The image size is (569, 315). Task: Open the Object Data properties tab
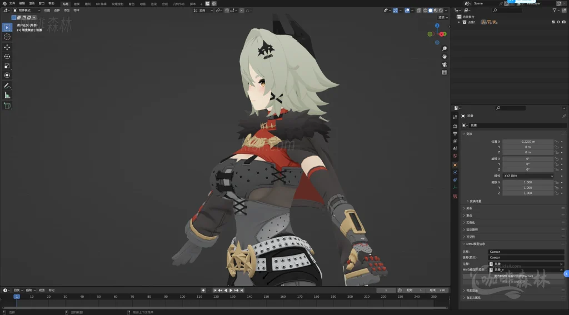click(455, 187)
